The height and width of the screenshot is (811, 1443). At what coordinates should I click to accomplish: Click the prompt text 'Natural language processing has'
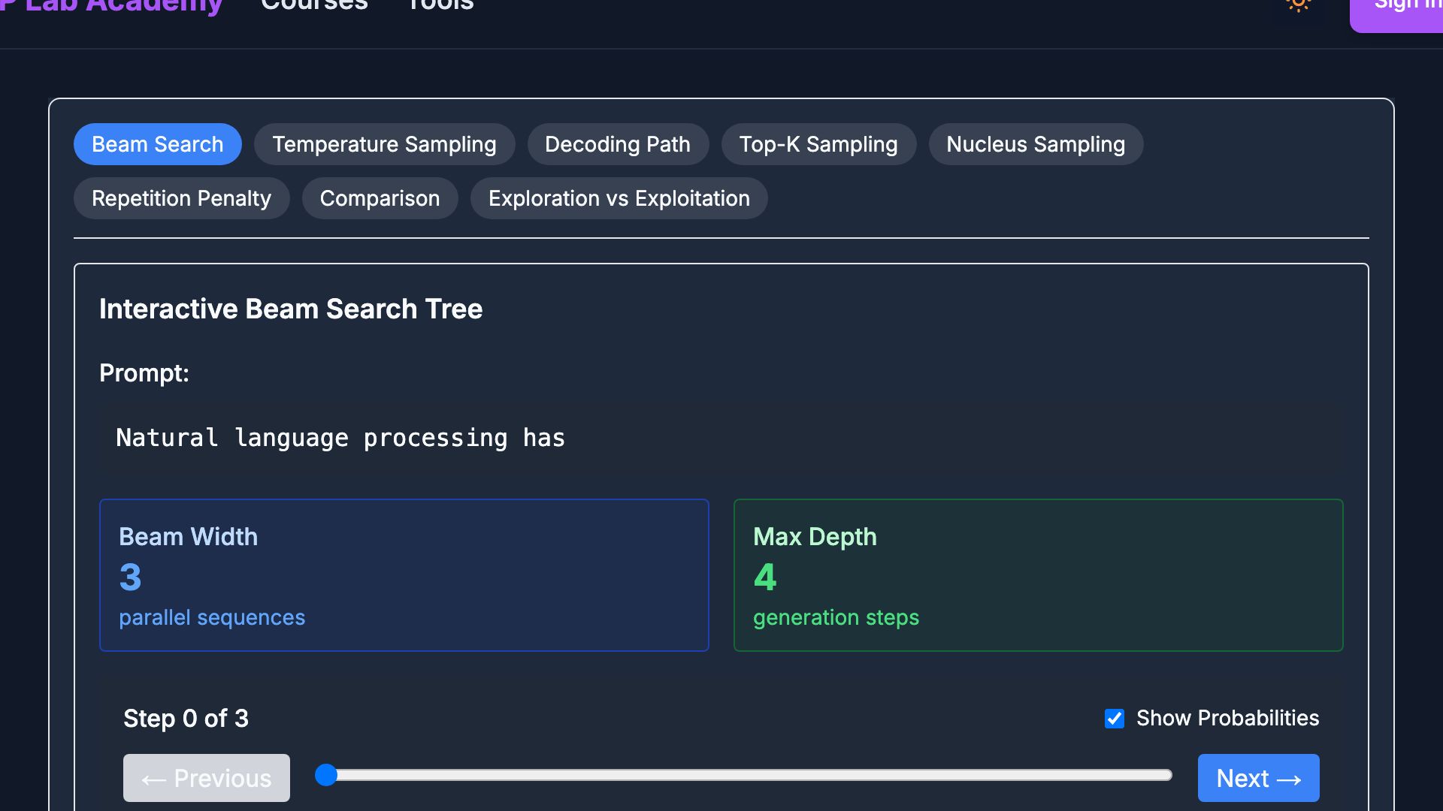pyautogui.click(x=340, y=438)
